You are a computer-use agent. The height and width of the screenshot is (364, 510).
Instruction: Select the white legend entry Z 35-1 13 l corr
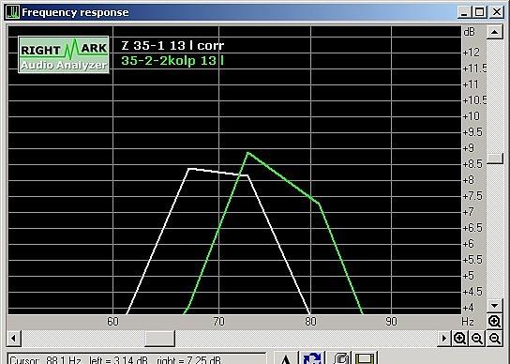point(172,46)
